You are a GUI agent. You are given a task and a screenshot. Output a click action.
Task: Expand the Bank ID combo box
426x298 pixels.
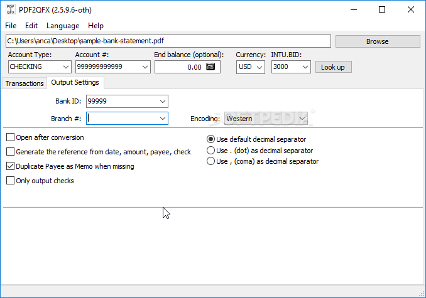(x=163, y=101)
